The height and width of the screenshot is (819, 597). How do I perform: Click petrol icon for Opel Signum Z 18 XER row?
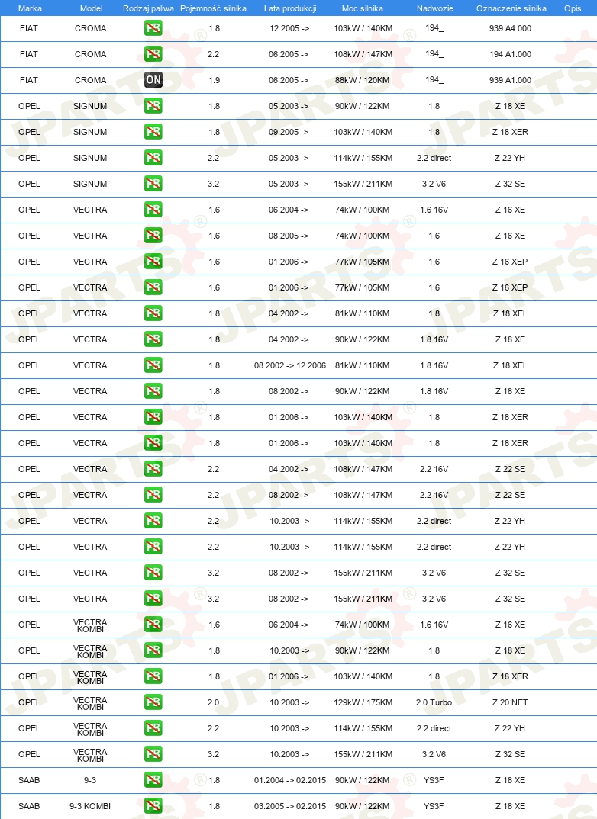tap(153, 132)
